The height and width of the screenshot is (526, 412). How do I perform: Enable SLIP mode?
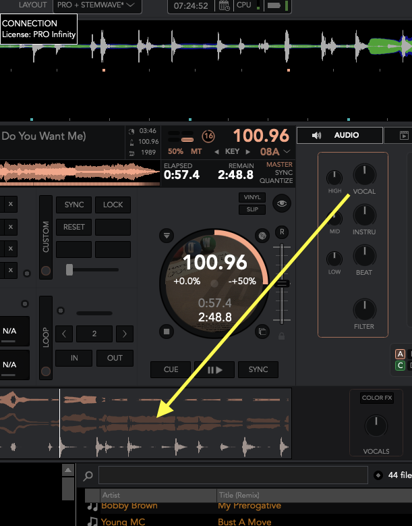point(252,209)
